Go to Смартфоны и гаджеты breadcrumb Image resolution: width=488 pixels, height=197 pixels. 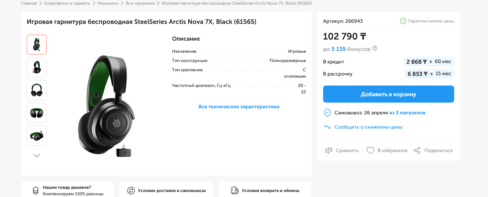(x=67, y=3)
